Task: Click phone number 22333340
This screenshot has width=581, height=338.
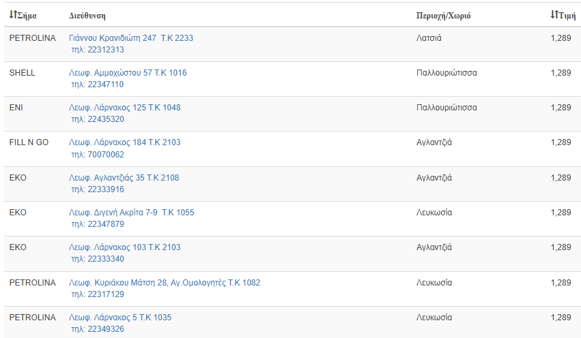Action: click(x=106, y=259)
